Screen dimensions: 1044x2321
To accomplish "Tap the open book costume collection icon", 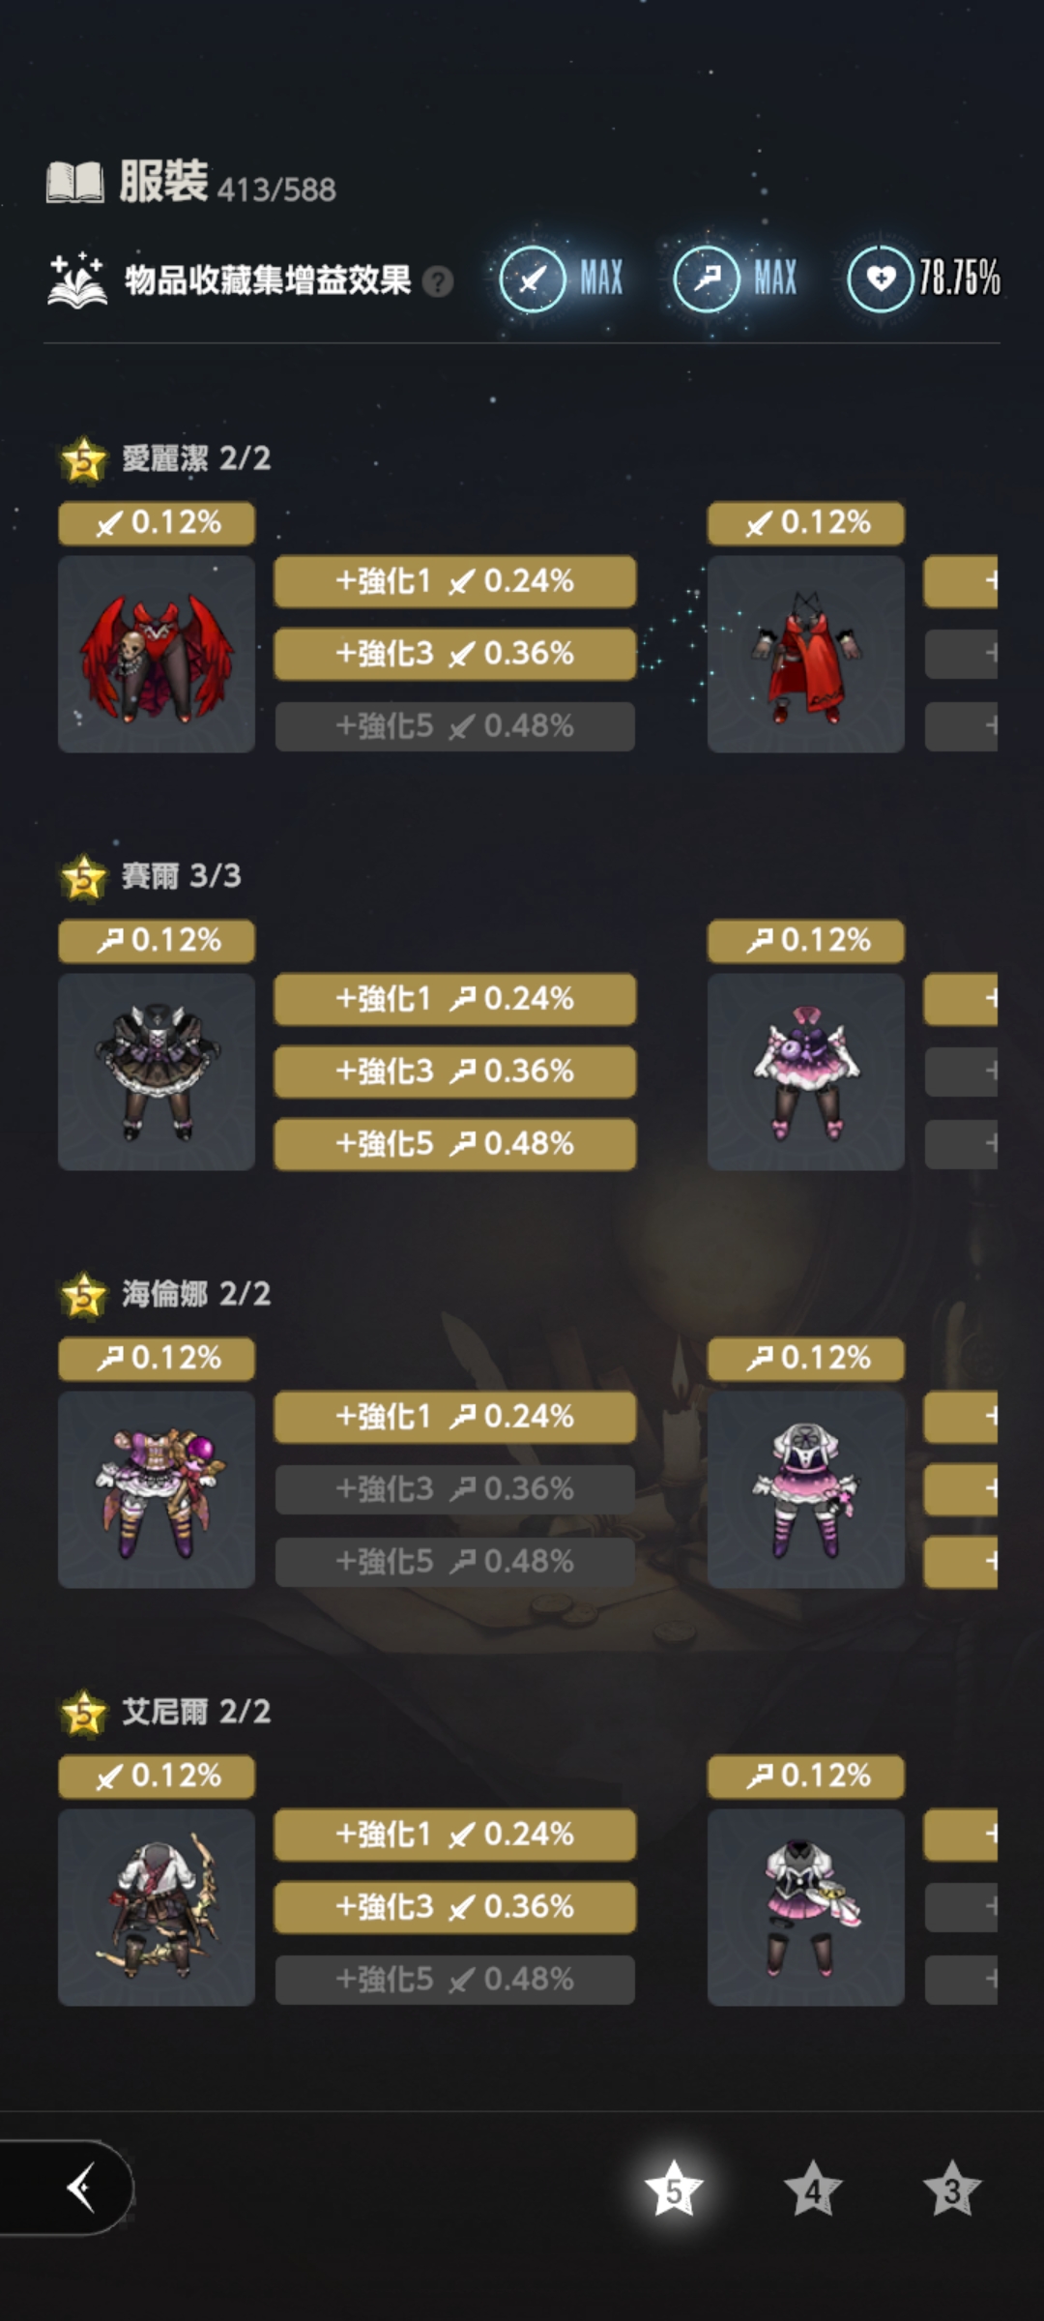I will 75,182.
